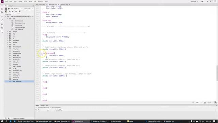Click the Open Documents icon in left toolbar

[2, 9]
